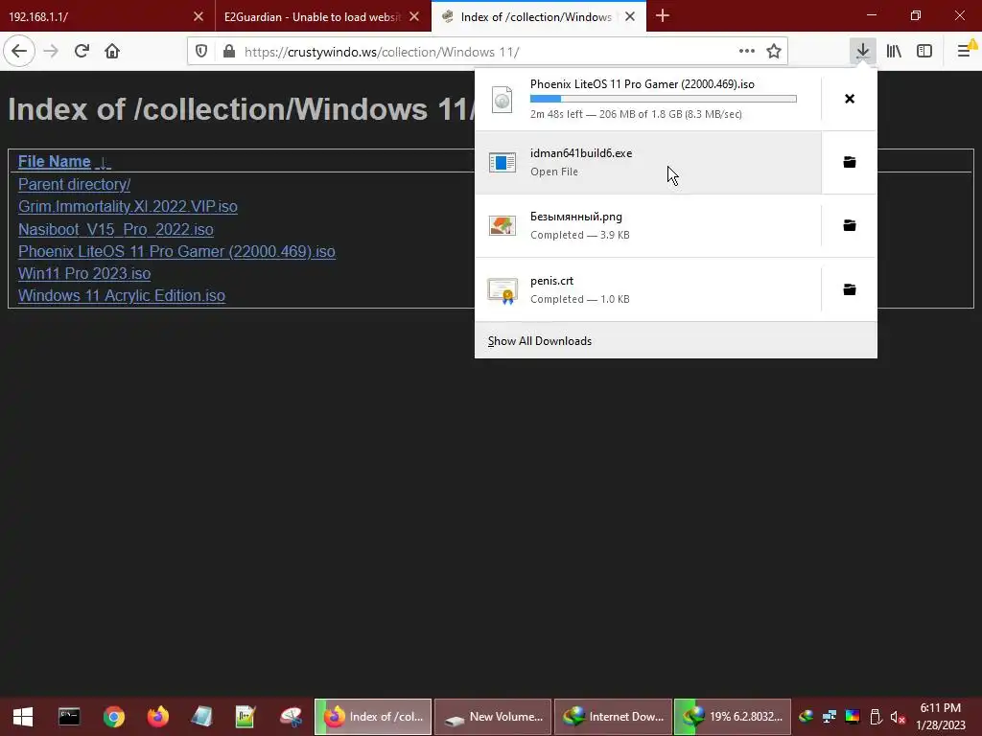Open network tray icon
The image size is (982, 736).
(830, 717)
